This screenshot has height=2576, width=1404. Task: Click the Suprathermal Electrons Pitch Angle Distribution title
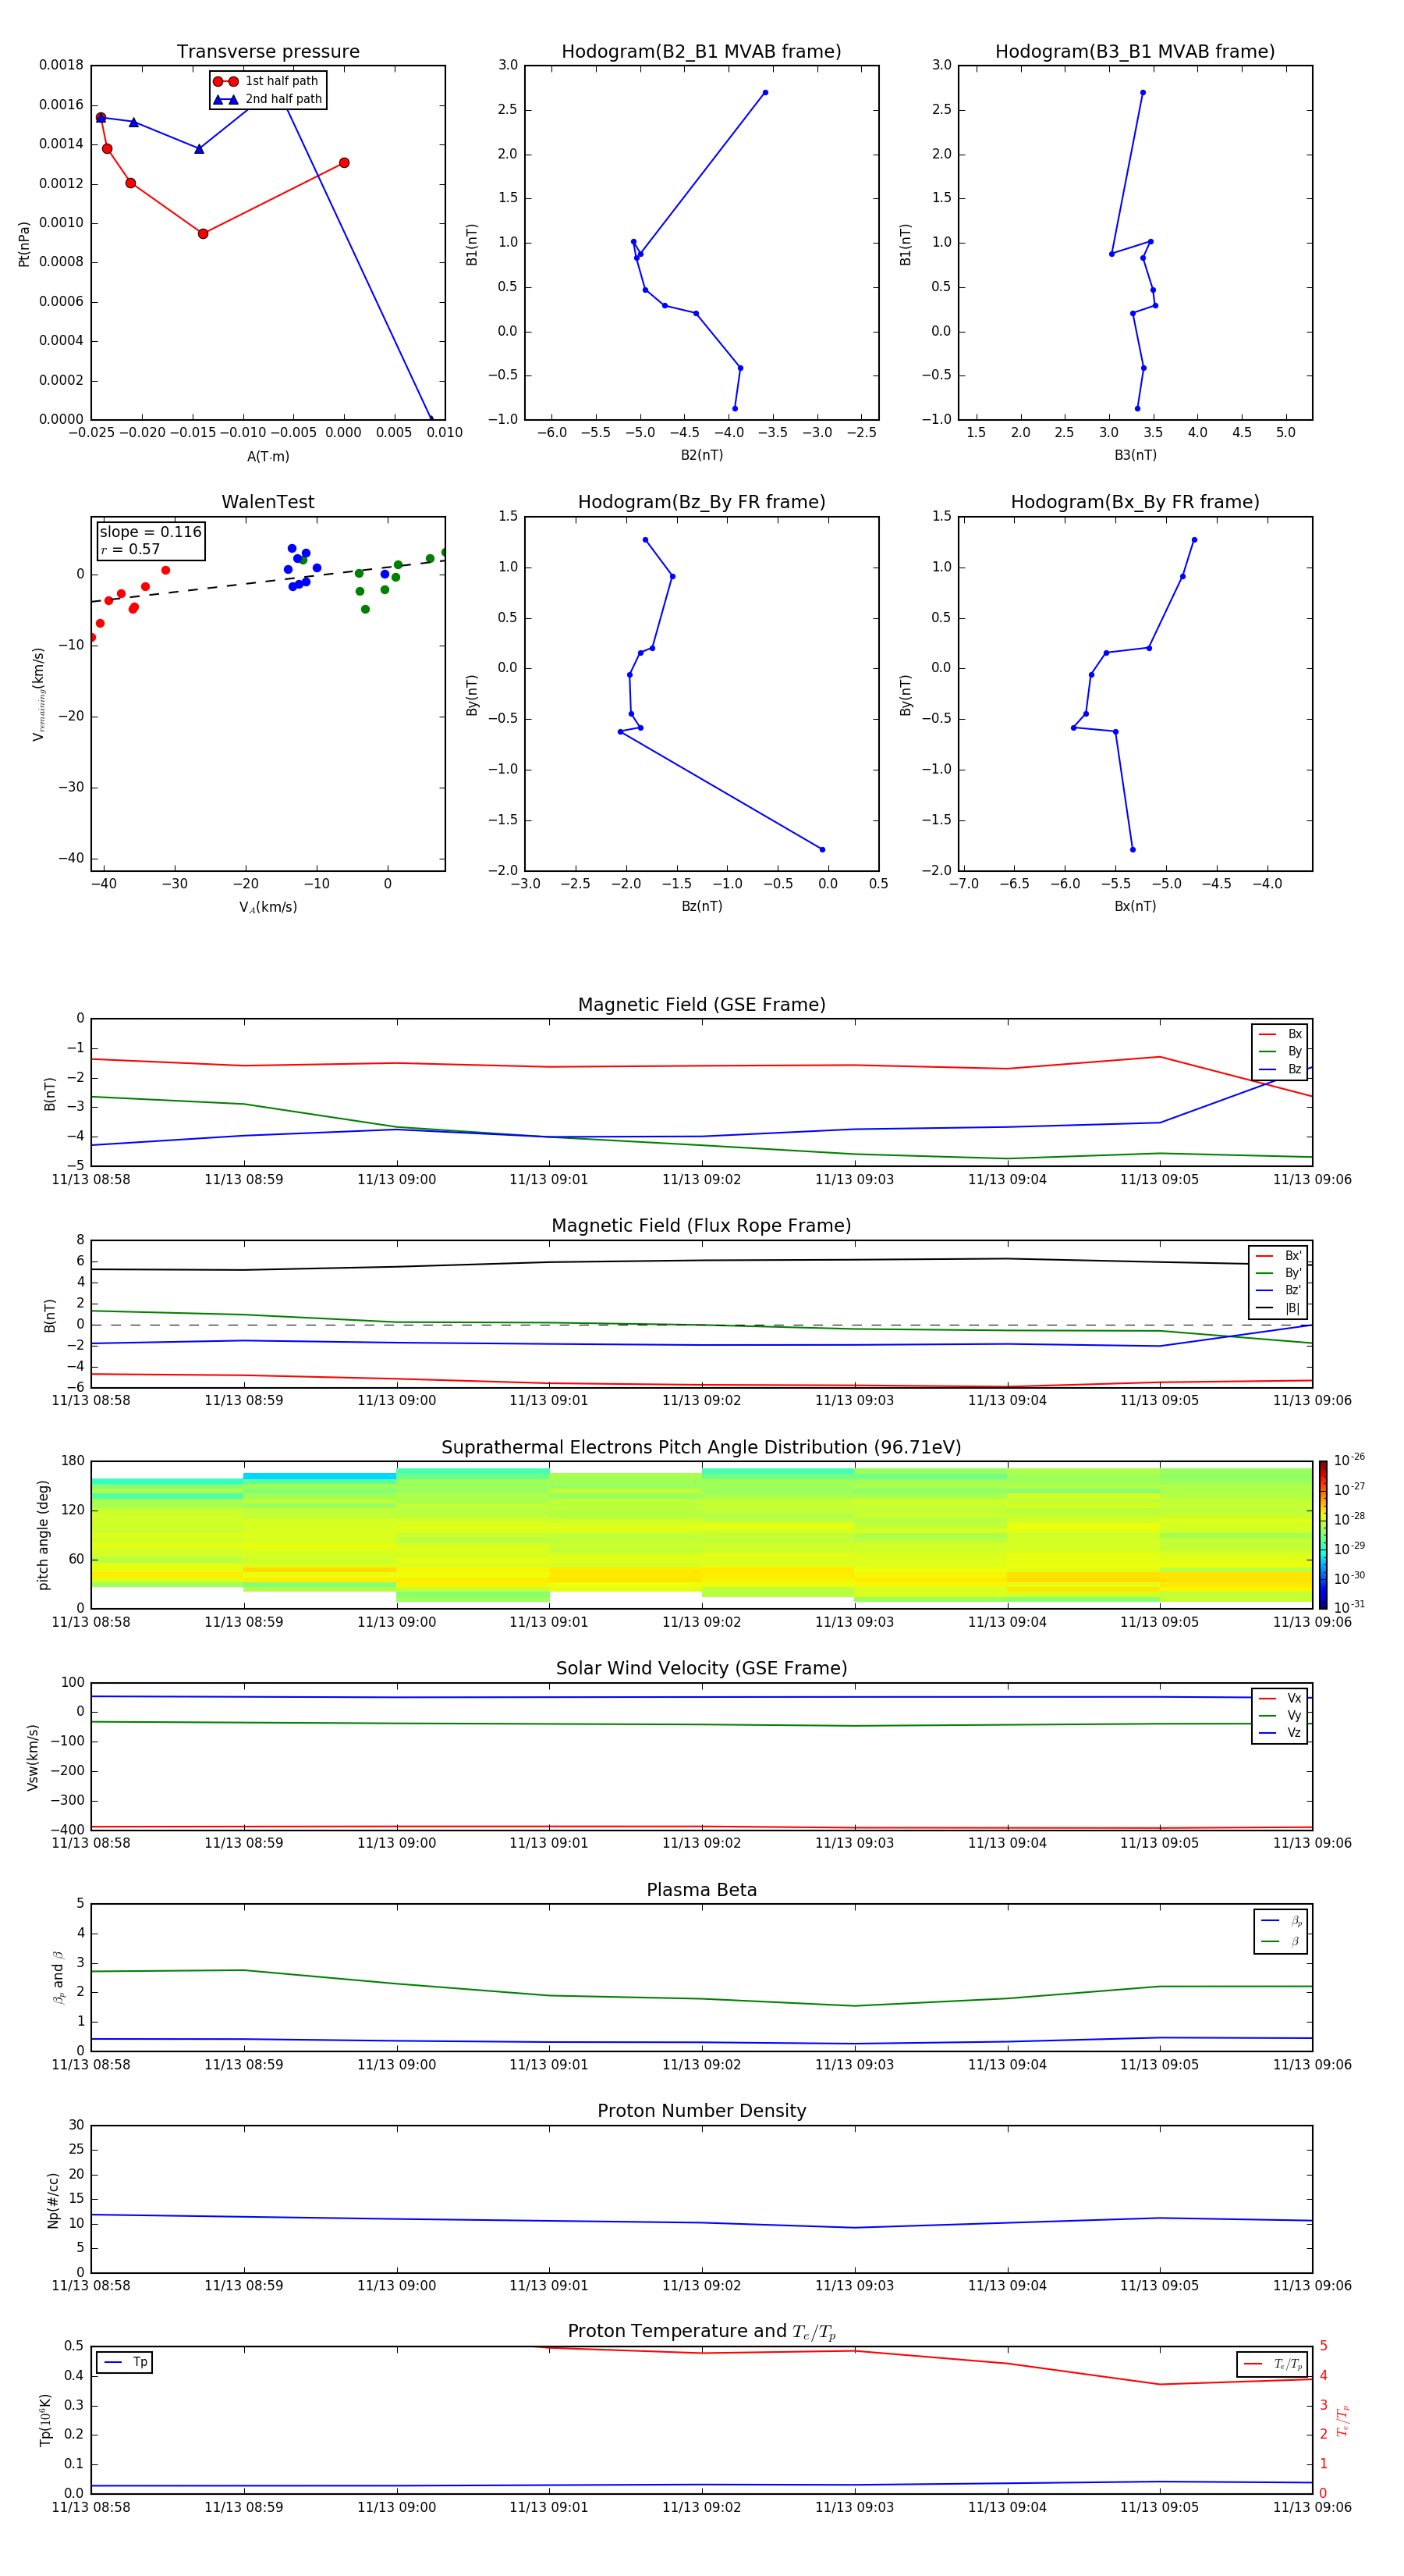[x=701, y=1448]
